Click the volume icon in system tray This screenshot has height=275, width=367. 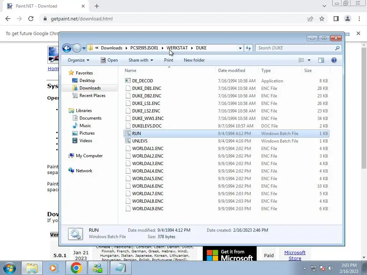click(331, 268)
